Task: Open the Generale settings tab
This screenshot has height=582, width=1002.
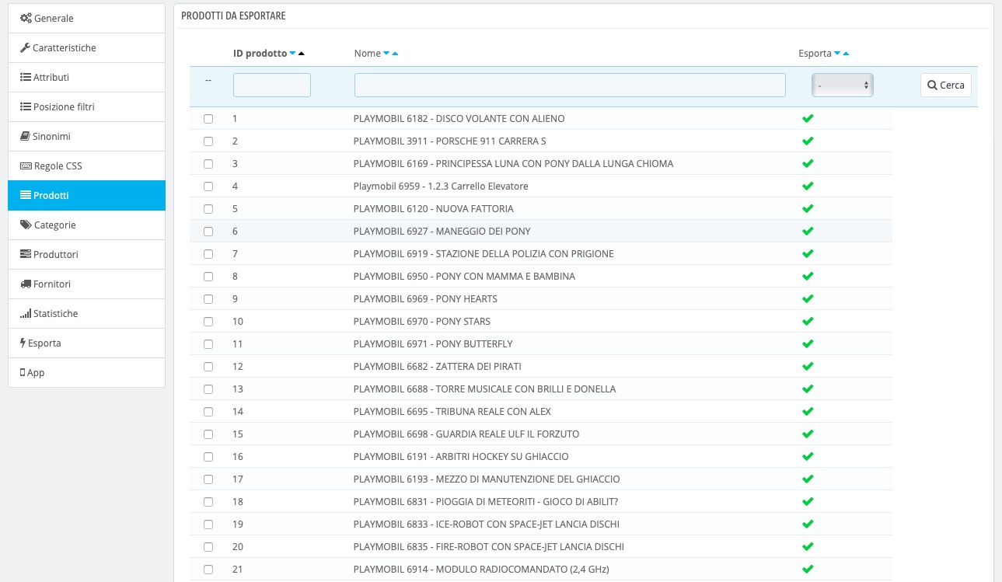Action: 86,18
